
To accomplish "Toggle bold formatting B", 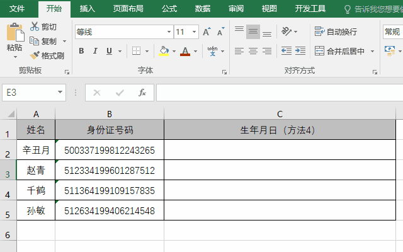I will pyautogui.click(x=81, y=51).
